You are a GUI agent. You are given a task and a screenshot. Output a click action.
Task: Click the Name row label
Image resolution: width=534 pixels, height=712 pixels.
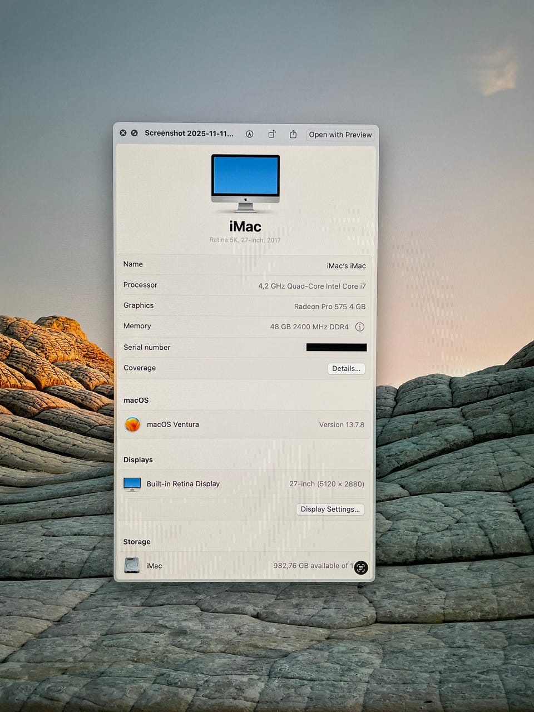click(x=133, y=264)
